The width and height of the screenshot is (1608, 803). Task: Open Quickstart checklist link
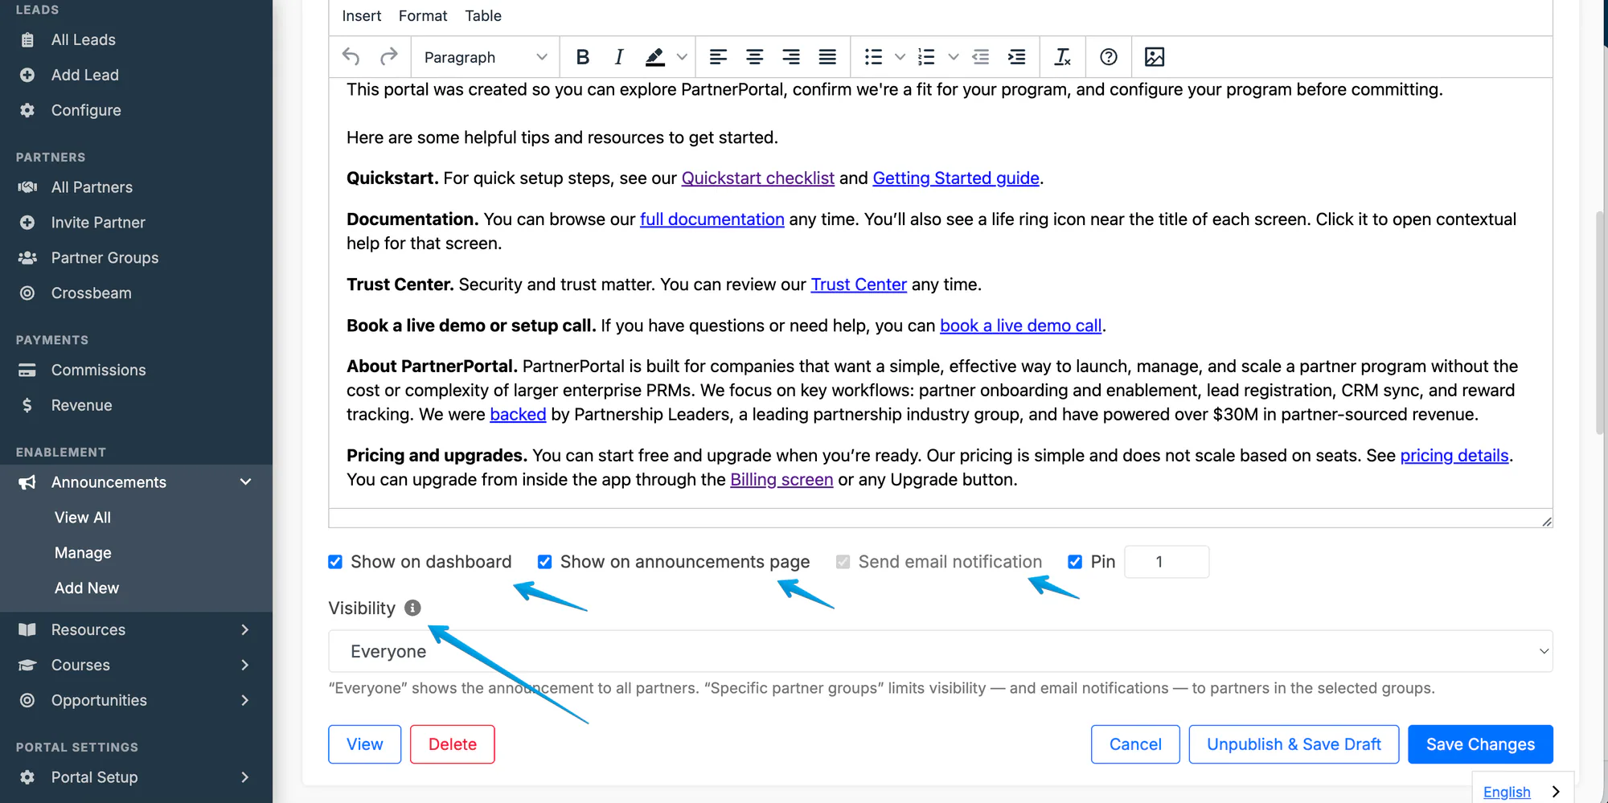coord(758,178)
